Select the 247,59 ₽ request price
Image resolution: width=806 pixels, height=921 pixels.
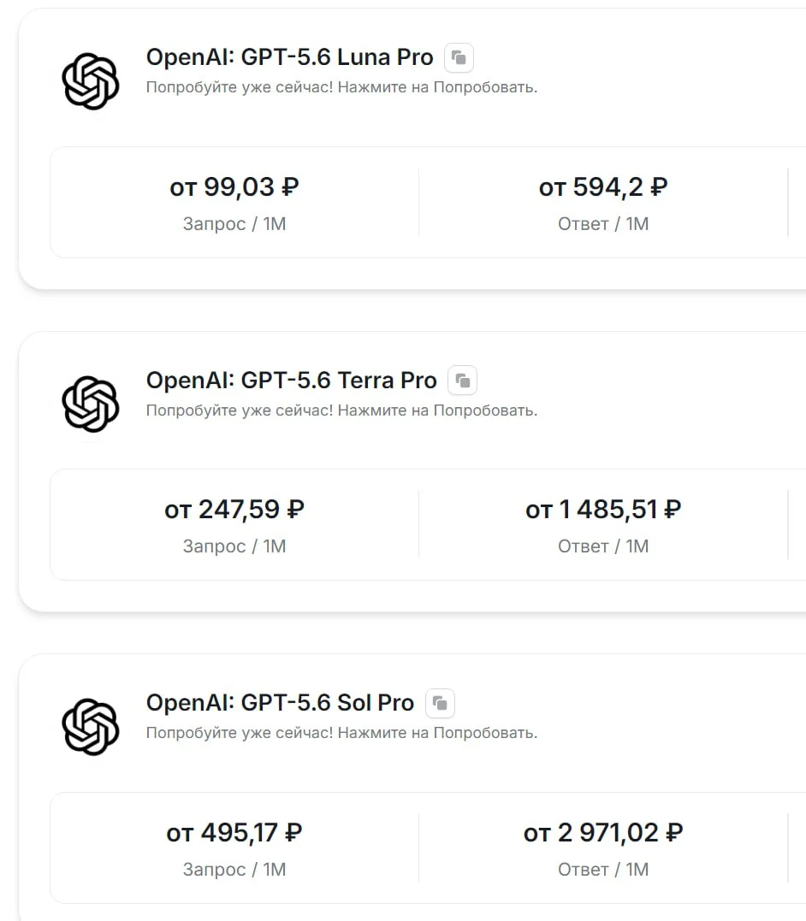tap(234, 510)
